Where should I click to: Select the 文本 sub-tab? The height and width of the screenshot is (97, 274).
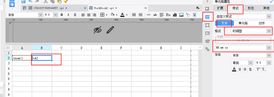224,23
